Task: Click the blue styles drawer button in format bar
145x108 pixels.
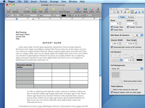Action: point(7,16)
